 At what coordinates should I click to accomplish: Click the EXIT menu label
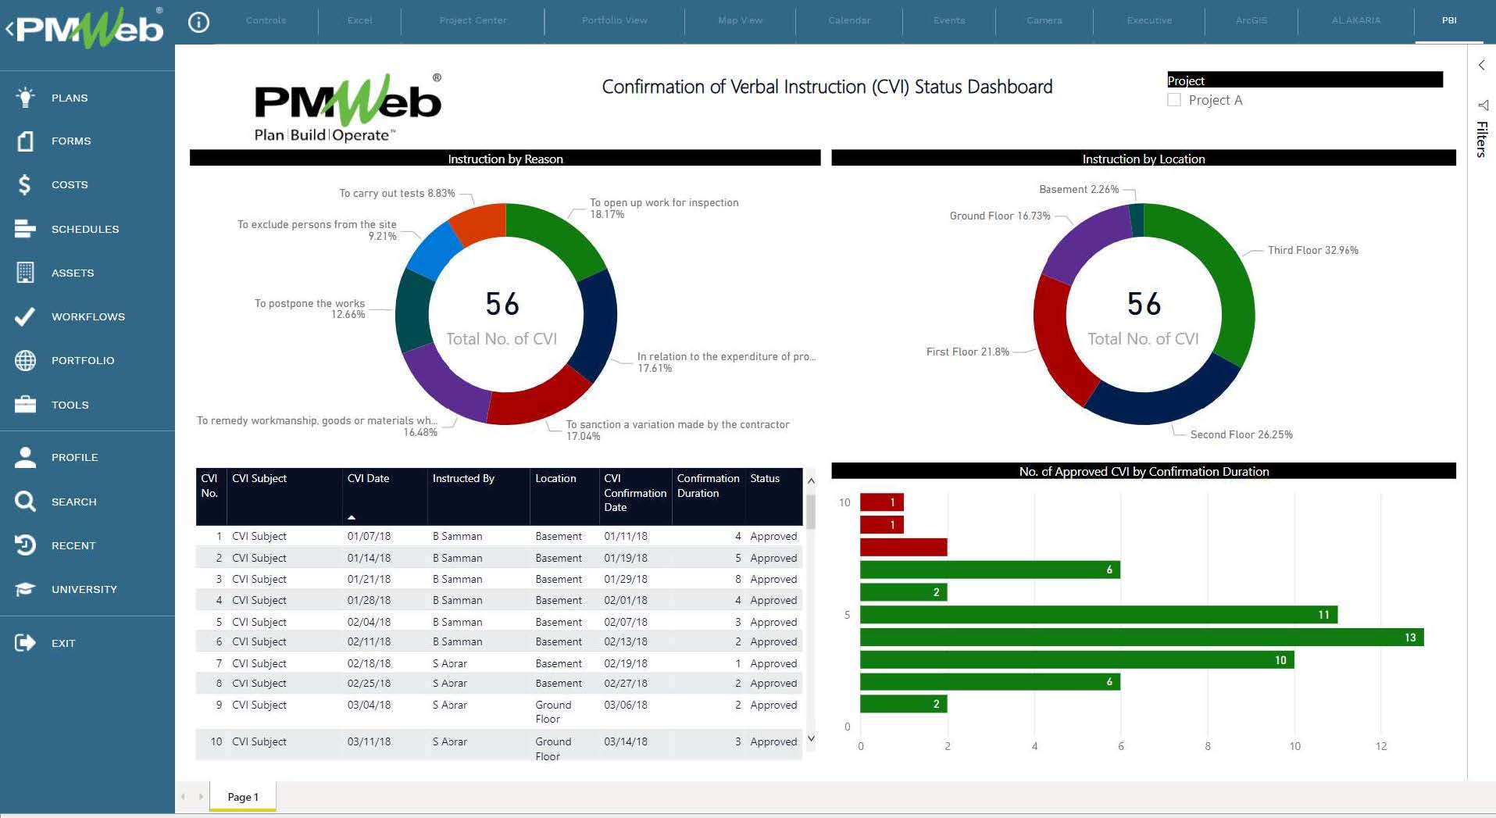[63, 643]
